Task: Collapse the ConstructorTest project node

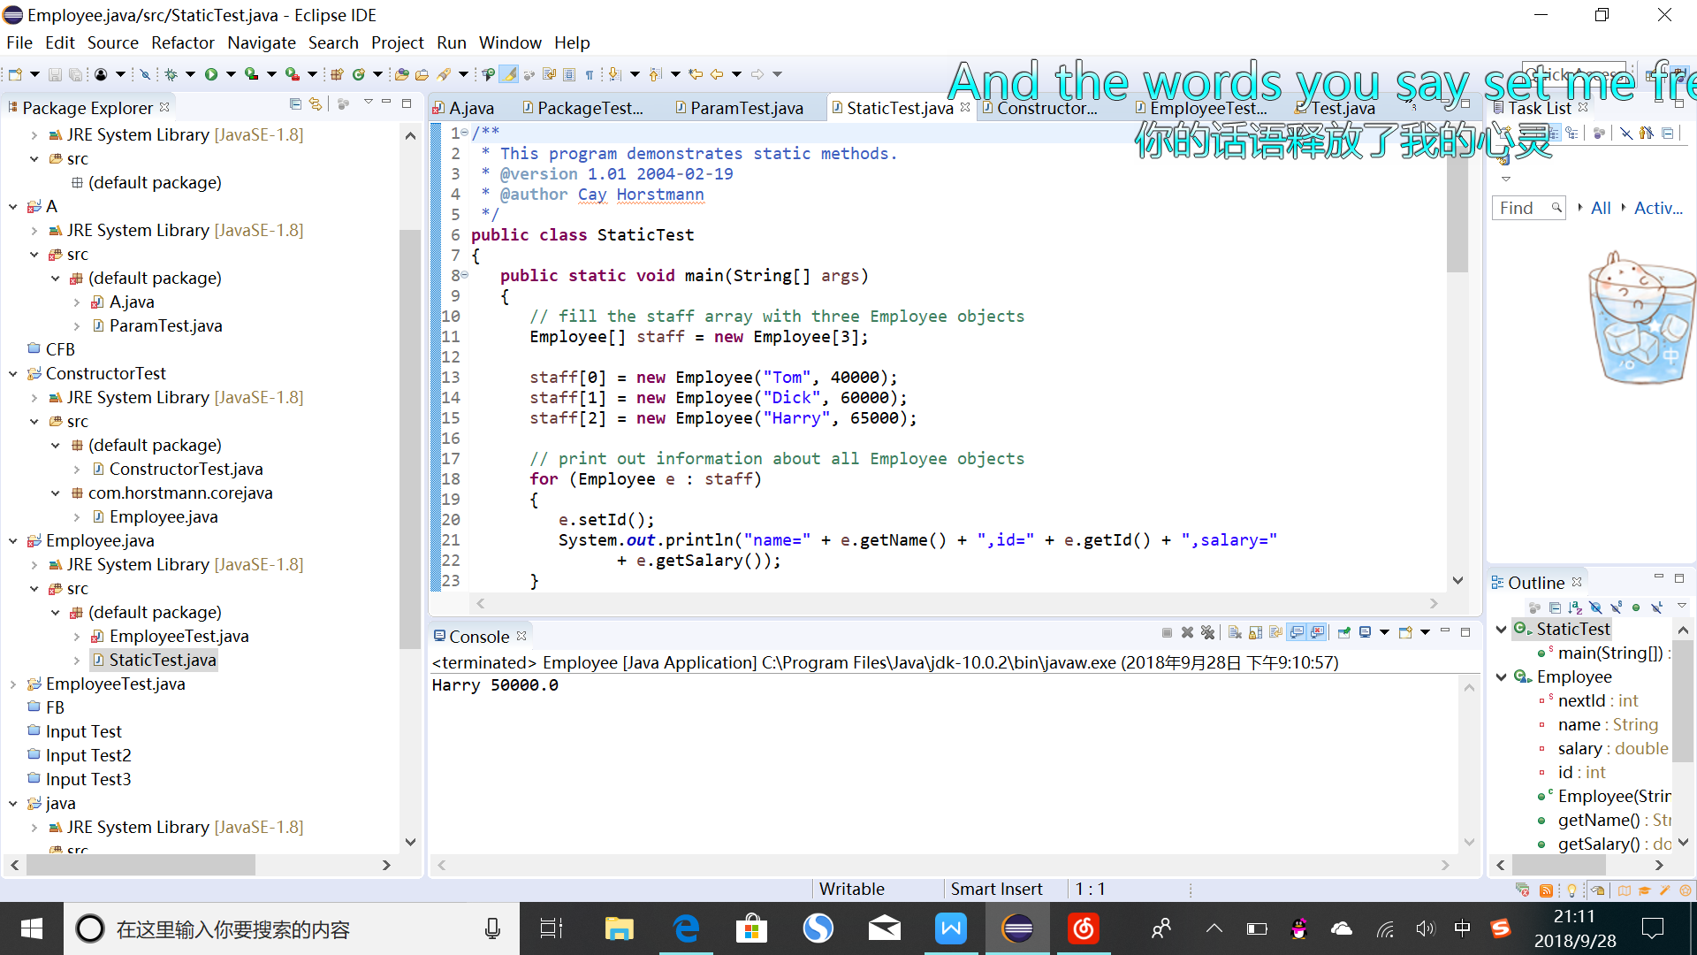Action: coord(12,374)
